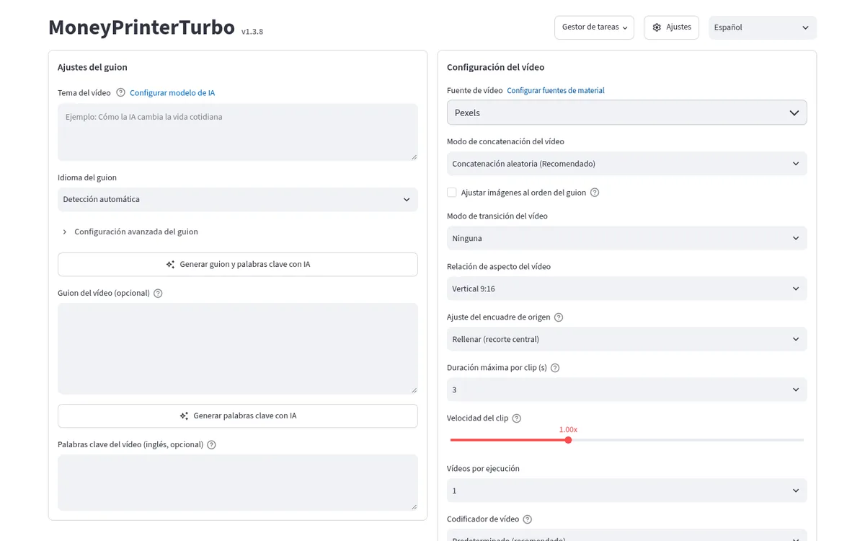The height and width of the screenshot is (541, 865).
Task: Open the Español language selector
Action: (763, 27)
